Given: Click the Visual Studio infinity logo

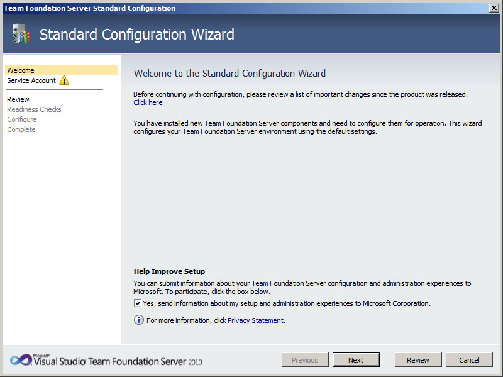Looking at the screenshot, I should click(x=20, y=360).
